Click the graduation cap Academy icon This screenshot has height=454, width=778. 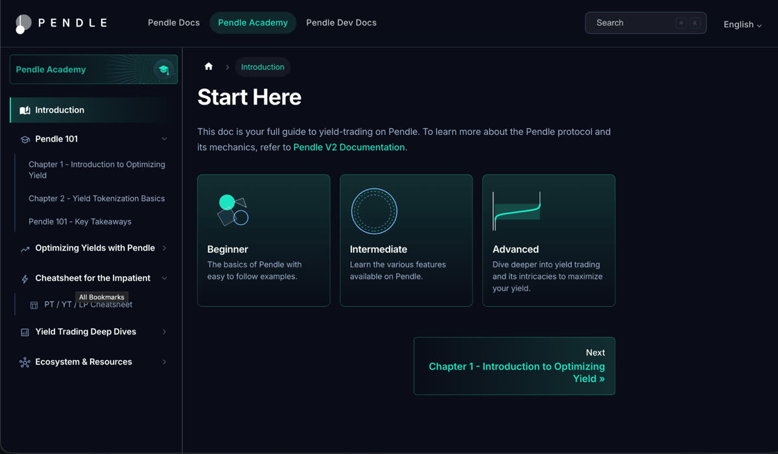163,69
